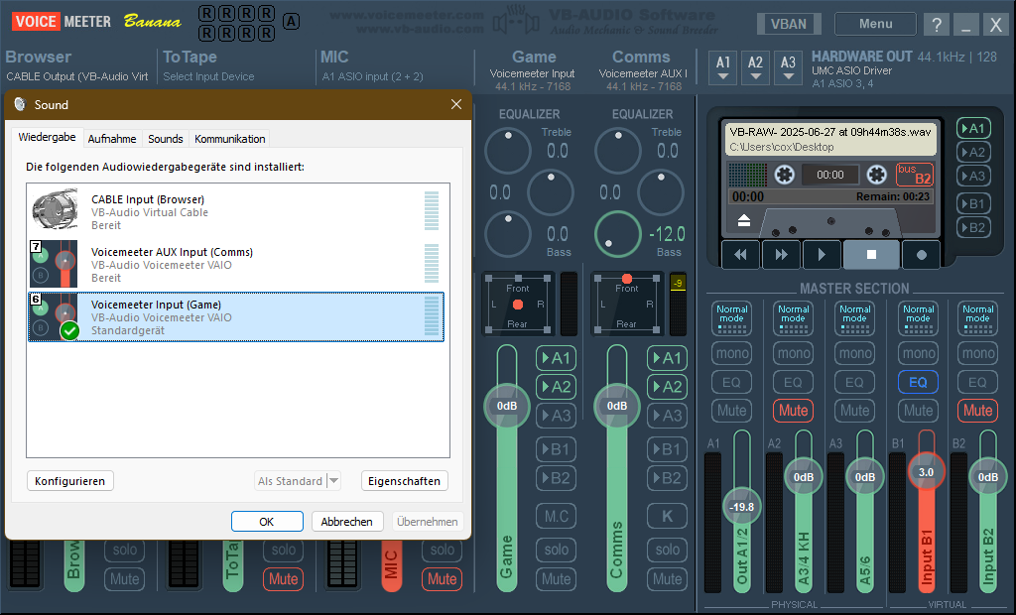Click Voicemeeter AUX Input (Comms) device icon
1016x615 pixels.
tap(55, 264)
